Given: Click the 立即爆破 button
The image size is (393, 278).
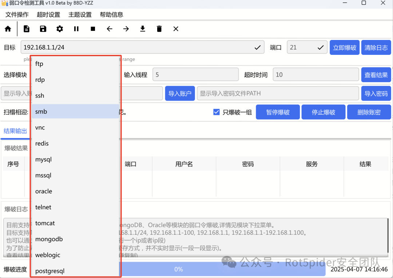Looking at the screenshot, I should (x=345, y=48).
